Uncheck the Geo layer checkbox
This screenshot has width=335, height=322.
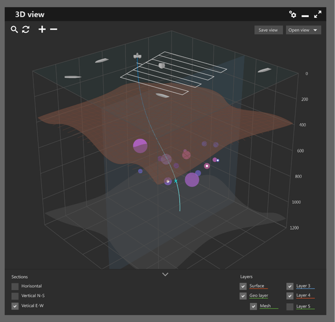click(243, 296)
